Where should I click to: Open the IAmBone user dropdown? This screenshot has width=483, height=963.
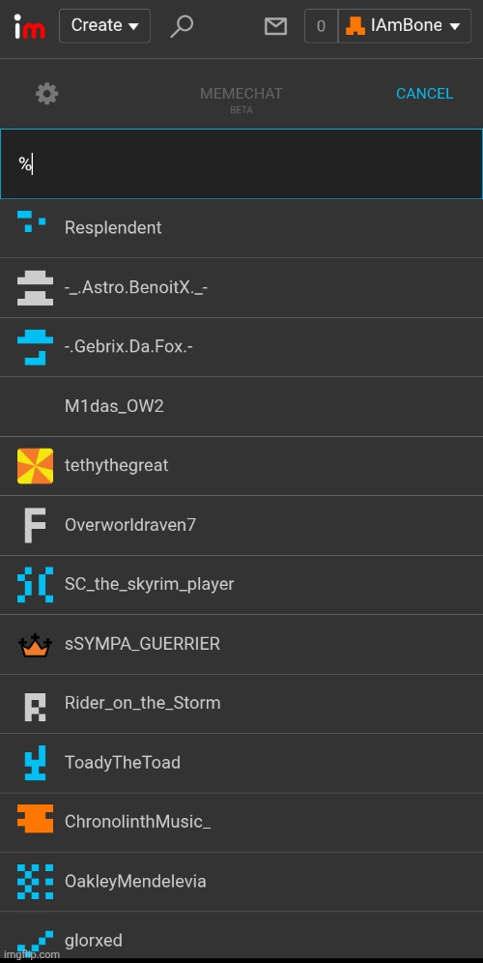pyautogui.click(x=405, y=26)
